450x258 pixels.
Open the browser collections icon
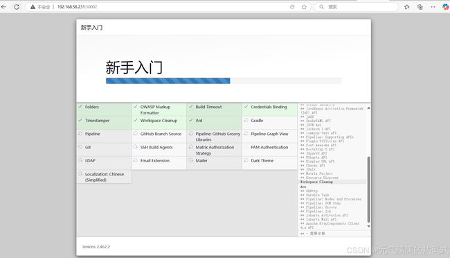(420, 7)
